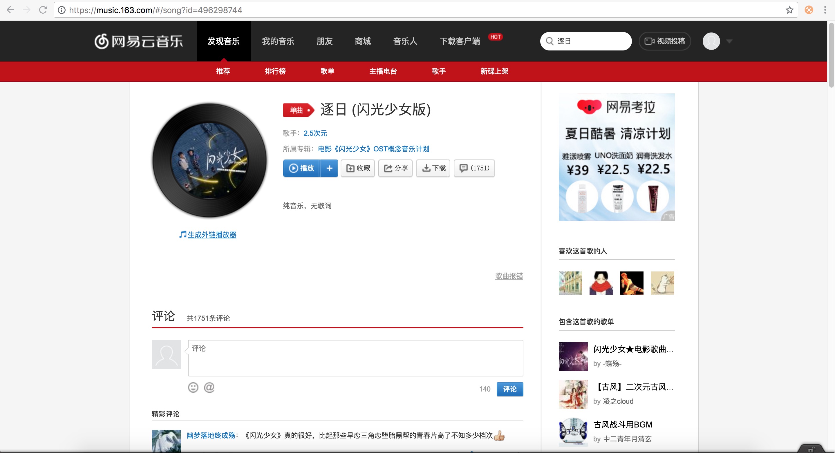Open album 电影《闪光少女》OST概念音乐计划 link
Viewport: 835px width, 453px height.
(373, 149)
